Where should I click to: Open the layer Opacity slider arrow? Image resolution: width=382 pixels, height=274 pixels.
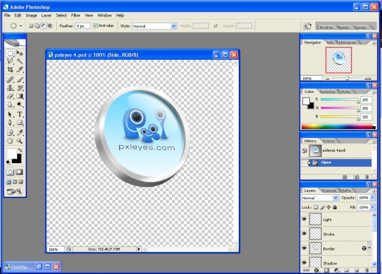[x=372, y=198]
